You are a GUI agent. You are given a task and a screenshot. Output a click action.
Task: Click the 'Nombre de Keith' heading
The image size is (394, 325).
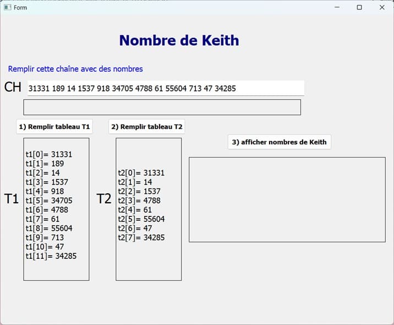coord(179,40)
